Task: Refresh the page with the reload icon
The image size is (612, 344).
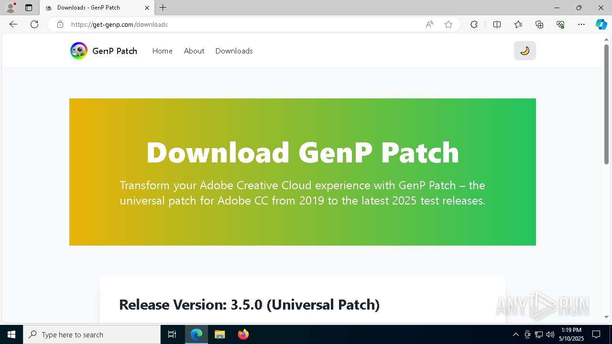Action: [x=34, y=24]
